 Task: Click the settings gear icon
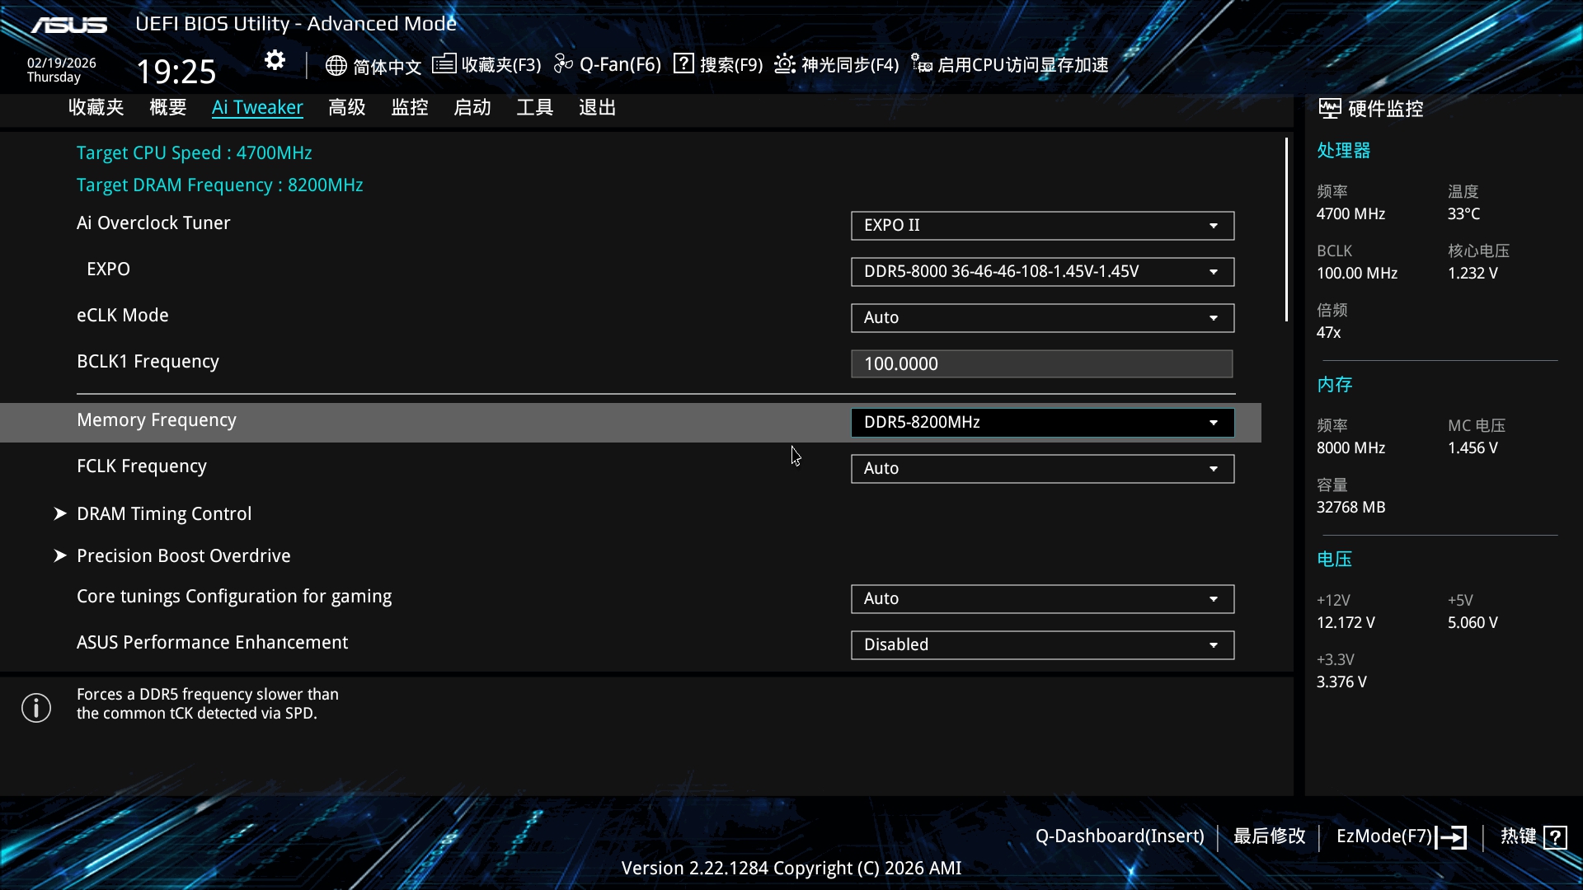click(x=275, y=60)
